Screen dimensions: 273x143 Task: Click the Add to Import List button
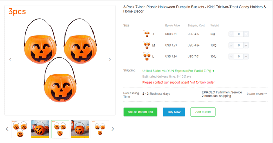(140, 112)
